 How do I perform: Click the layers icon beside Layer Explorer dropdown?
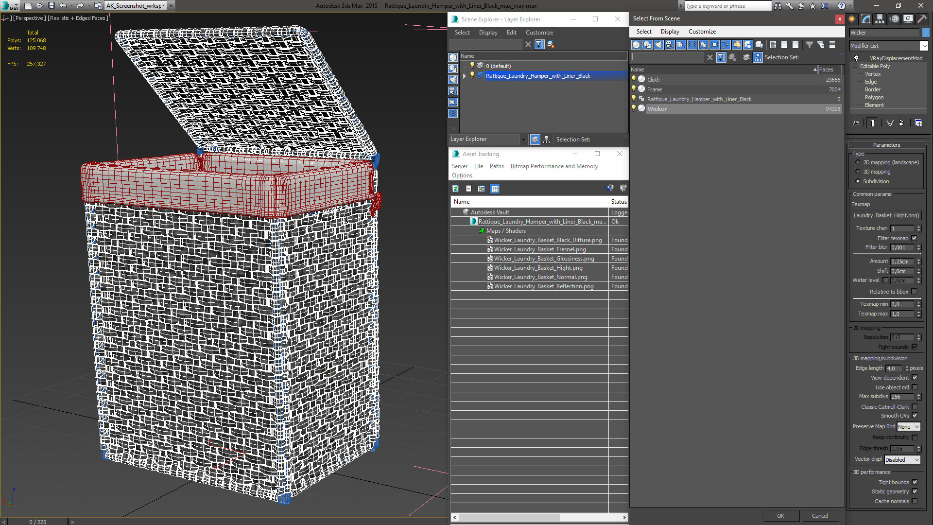click(535, 140)
